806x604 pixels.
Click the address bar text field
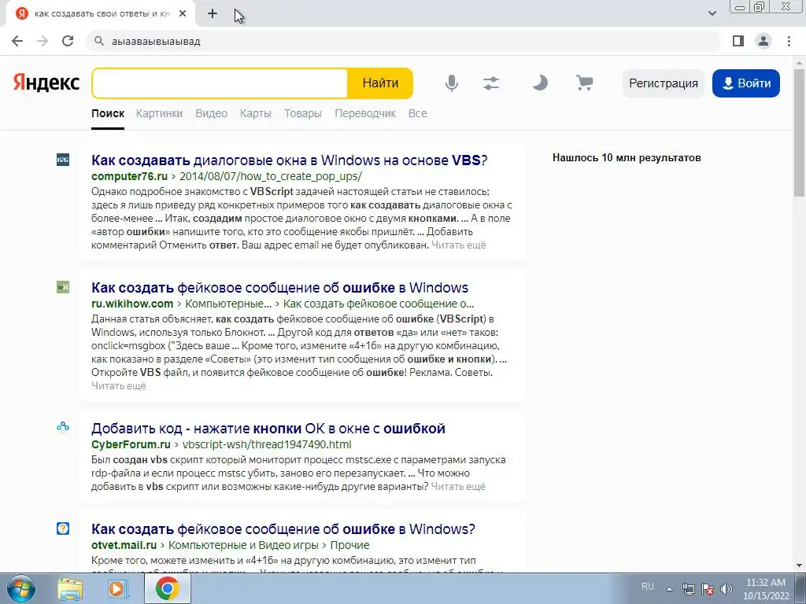click(403, 41)
